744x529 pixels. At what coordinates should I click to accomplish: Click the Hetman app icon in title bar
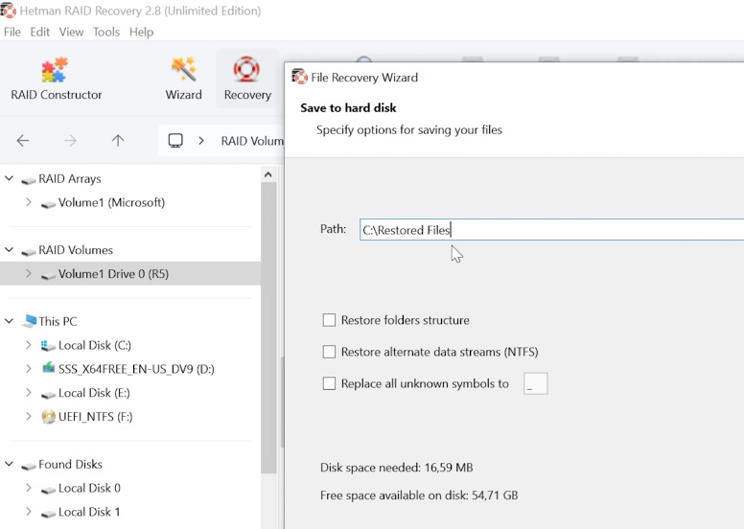[8, 11]
